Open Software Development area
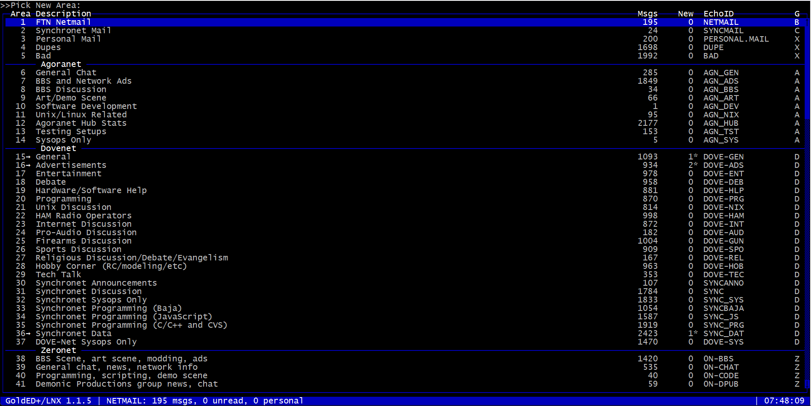 (405, 106)
